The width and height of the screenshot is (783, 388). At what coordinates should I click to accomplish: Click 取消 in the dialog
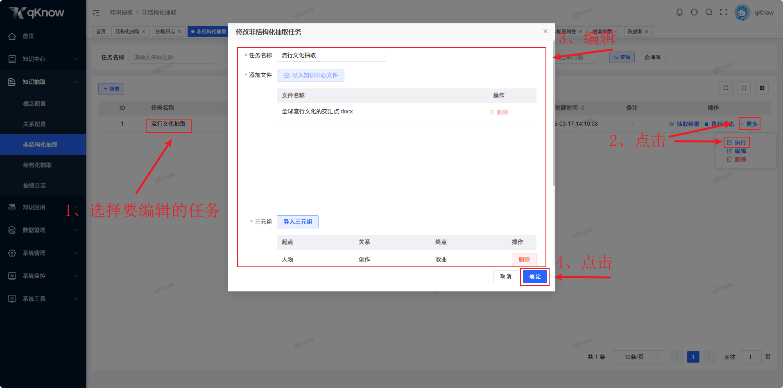coord(506,277)
